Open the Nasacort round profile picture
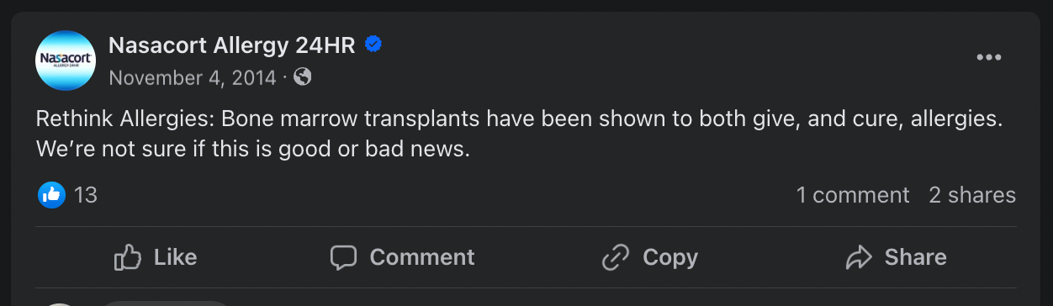 coord(66,61)
